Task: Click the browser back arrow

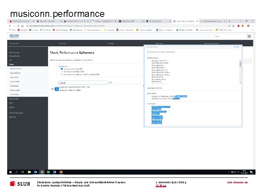Action: 10,26
